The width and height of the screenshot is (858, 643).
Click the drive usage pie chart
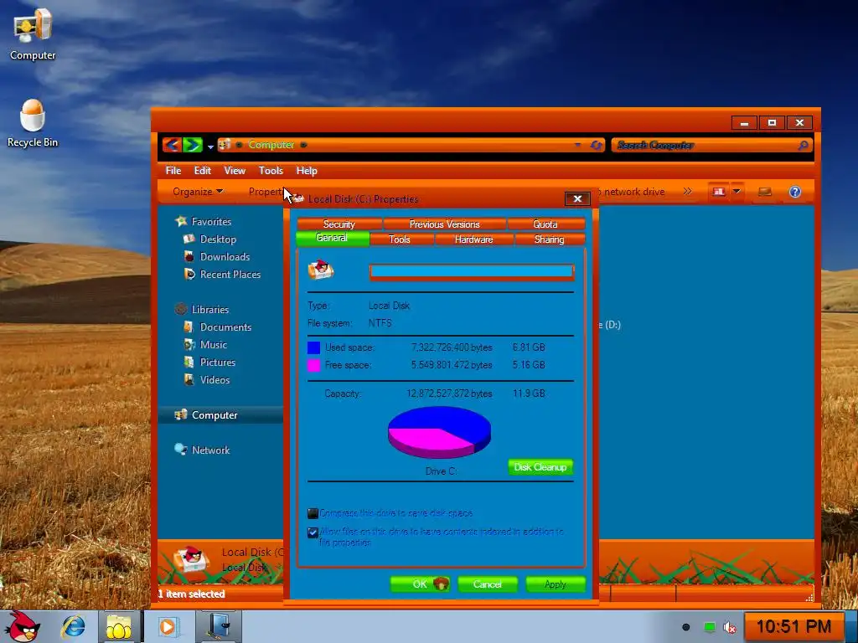point(439,432)
